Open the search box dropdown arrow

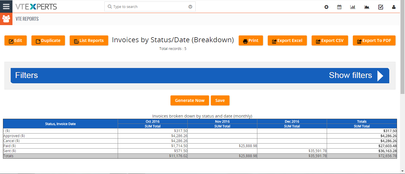coord(190,6)
